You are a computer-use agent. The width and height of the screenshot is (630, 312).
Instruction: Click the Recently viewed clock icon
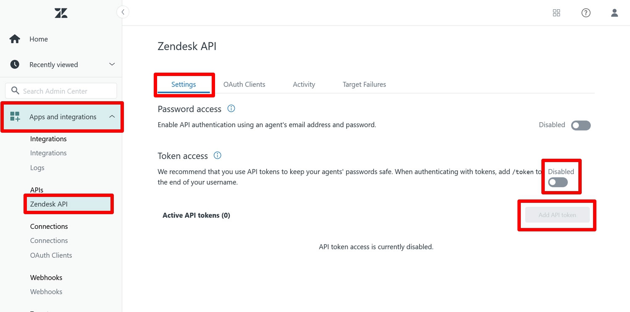pyautogui.click(x=15, y=64)
